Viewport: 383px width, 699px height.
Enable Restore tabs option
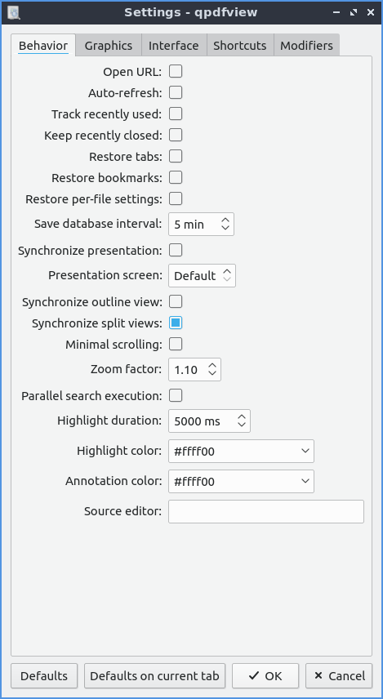click(x=176, y=157)
